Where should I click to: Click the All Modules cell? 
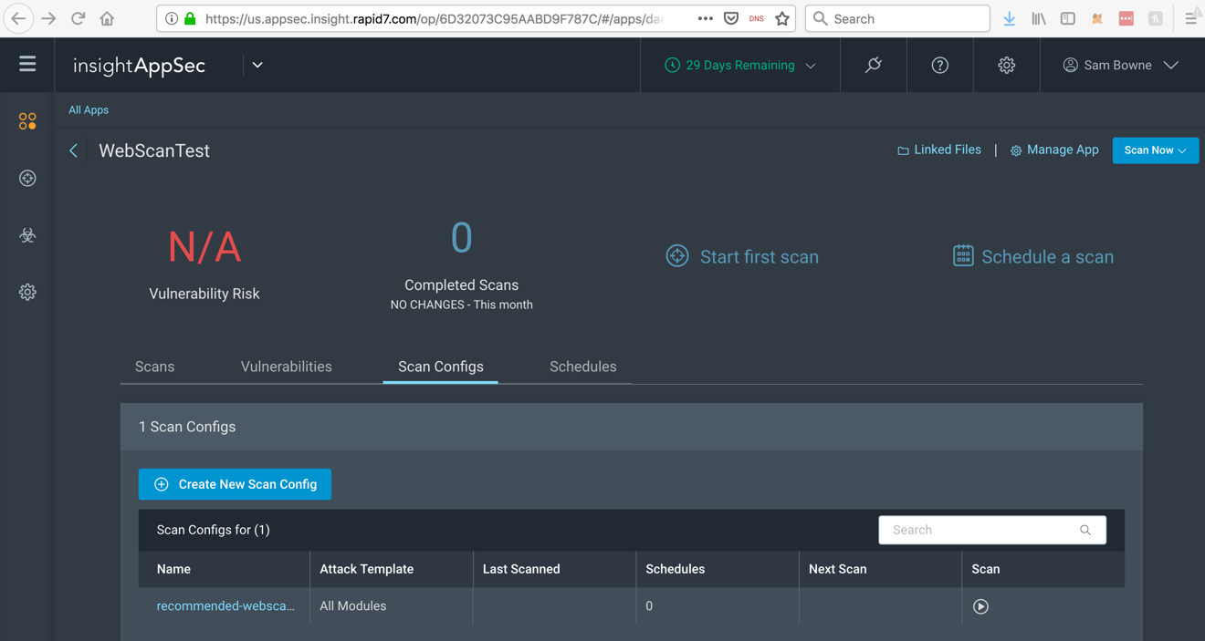(x=353, y=605)
